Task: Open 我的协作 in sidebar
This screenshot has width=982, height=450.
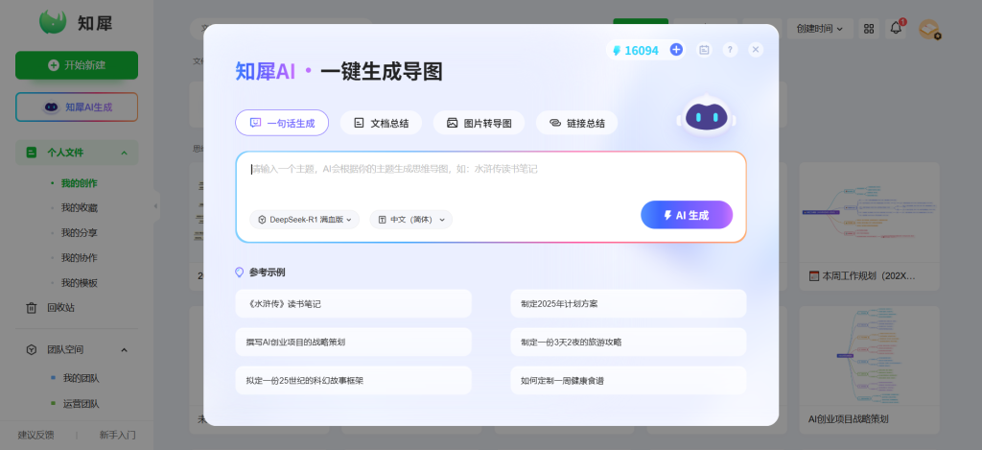Action: pyautogui.click(x=79, y=258)
